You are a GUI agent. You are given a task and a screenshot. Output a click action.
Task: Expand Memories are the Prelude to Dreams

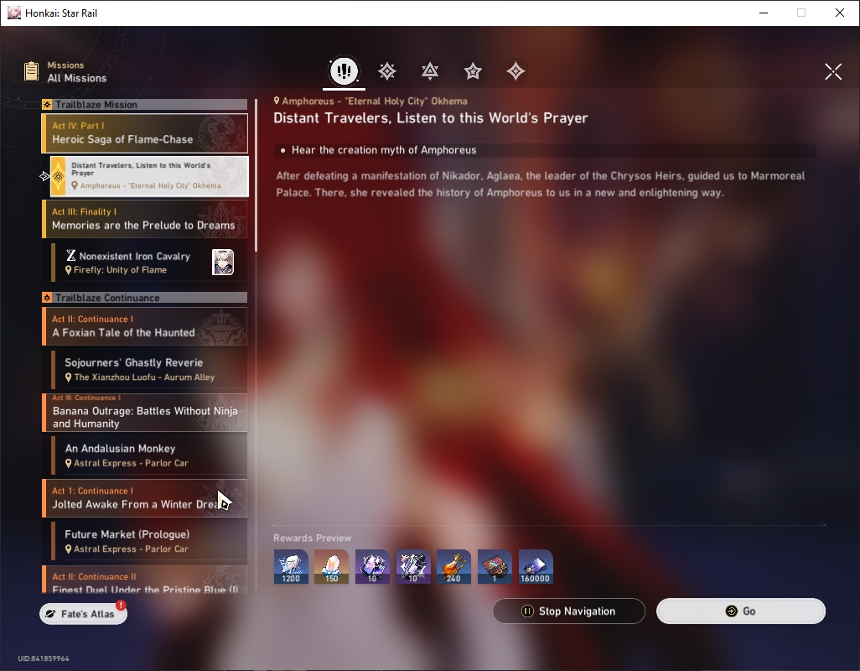145,218
